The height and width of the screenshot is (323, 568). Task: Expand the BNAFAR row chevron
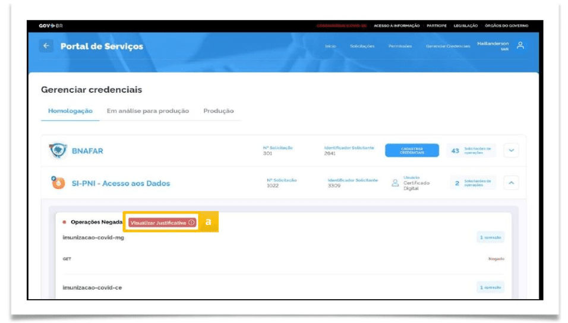pyautogui.click(x=511, y=150)
